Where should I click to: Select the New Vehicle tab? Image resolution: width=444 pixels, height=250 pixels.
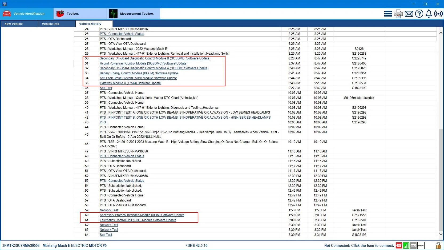tap(19, 24)
